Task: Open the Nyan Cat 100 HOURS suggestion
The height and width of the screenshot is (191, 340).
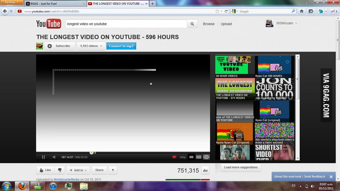Action: pyautogui.click(x=274, y=66)
